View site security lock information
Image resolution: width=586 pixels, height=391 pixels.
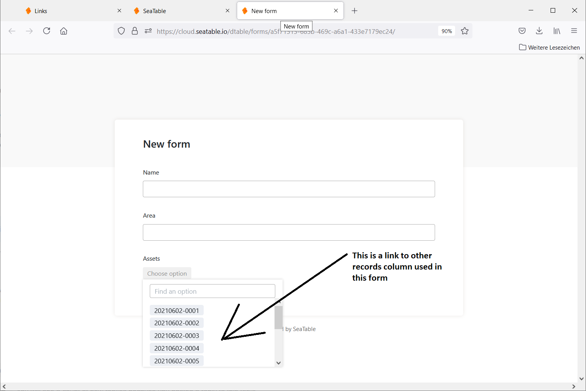point(135,31)
